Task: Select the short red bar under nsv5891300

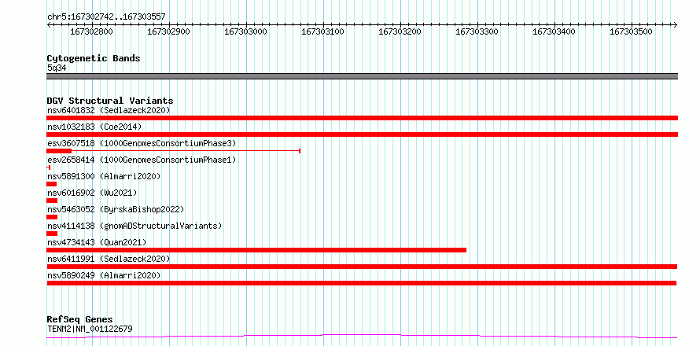Action: (52, 184)
